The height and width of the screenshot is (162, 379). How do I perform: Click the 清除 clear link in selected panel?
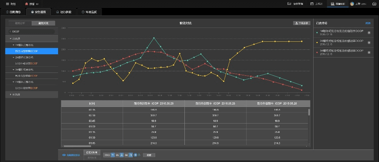coord(368,23)
